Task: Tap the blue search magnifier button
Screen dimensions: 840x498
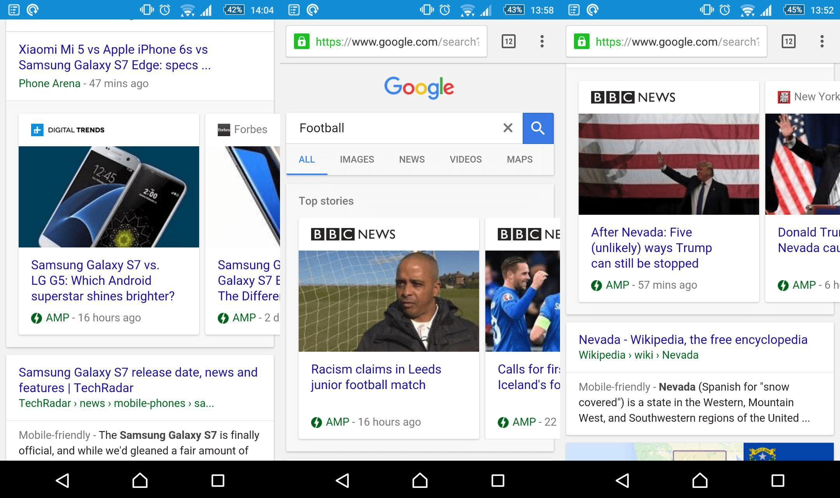Action: [538, 128]
